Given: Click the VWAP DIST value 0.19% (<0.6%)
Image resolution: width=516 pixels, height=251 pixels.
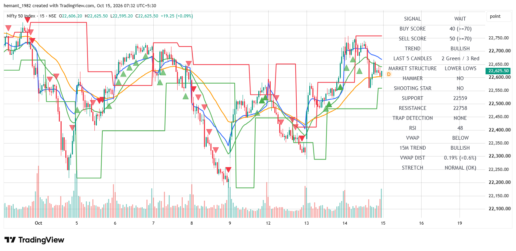Looking at the screenshot, I should (460, 158).
